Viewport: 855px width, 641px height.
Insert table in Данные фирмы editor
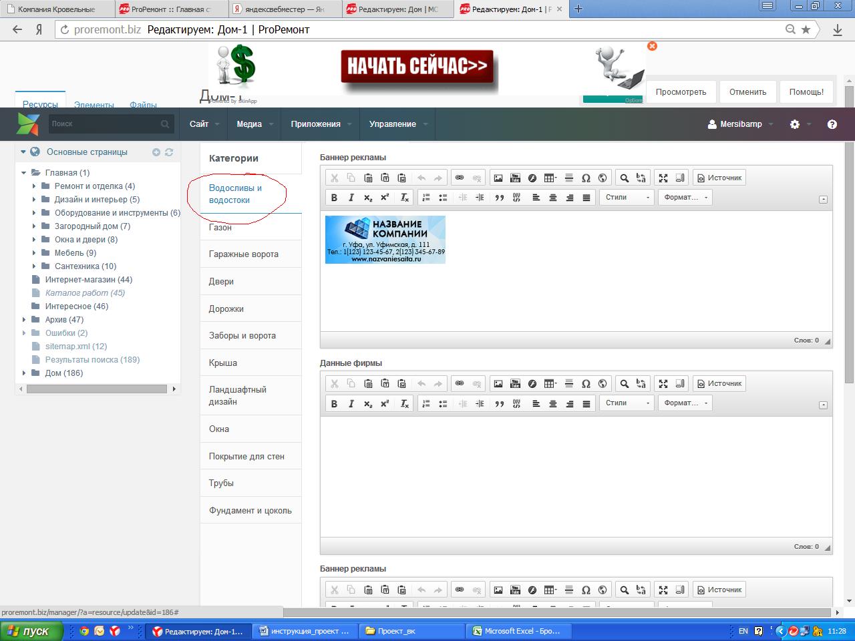(x=550, y=383)
